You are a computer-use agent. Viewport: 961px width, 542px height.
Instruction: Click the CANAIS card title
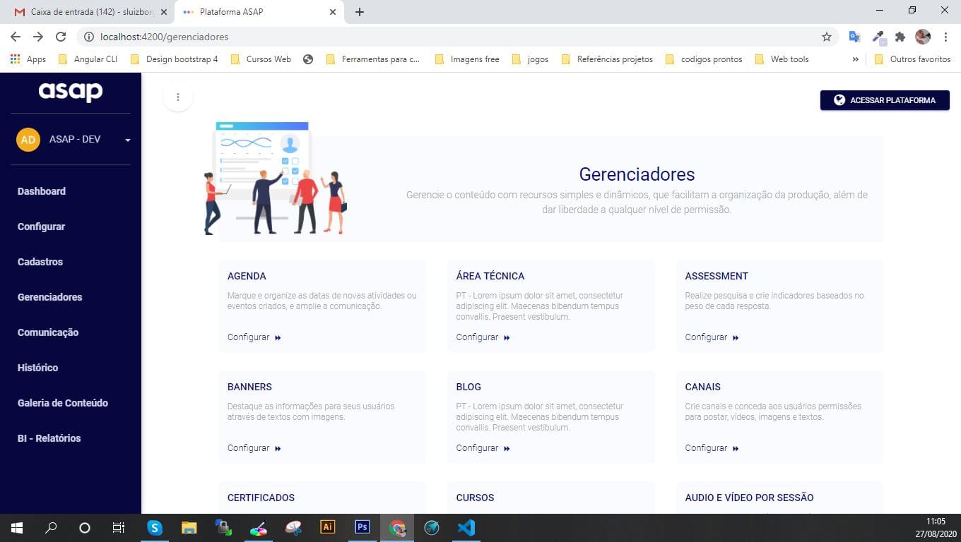(703, 387)
